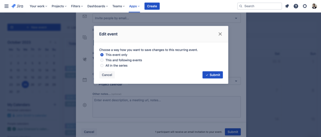The width and height of the screenshot is (321, 137).
Task: Select the 'This event only' option
Action: pos(102,55)
